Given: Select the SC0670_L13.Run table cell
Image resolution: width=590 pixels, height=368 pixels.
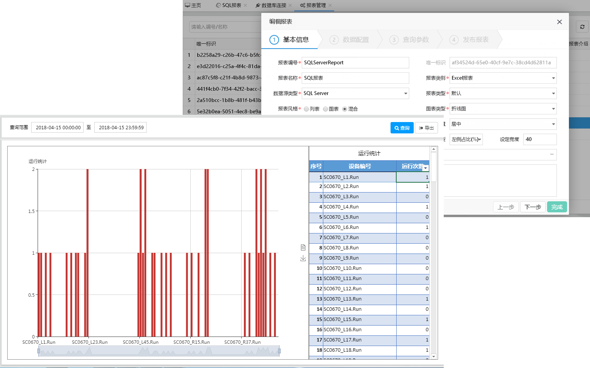Looking at the screenshot, I should coord(359,299).
